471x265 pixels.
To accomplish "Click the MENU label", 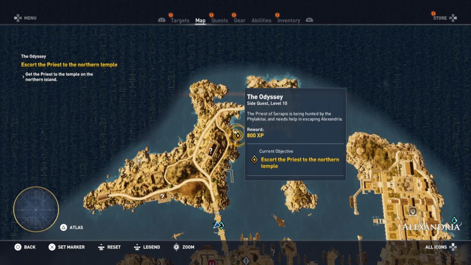I will [x=30, y=18].
